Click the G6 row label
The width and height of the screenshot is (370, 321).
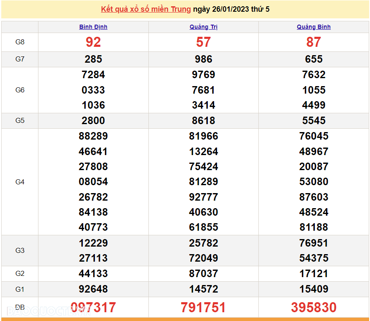20,90
